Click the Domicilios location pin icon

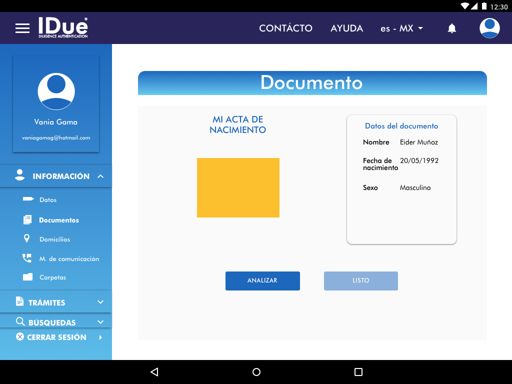[x=27, y=239]
